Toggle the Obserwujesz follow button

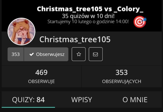click(46, 54)
